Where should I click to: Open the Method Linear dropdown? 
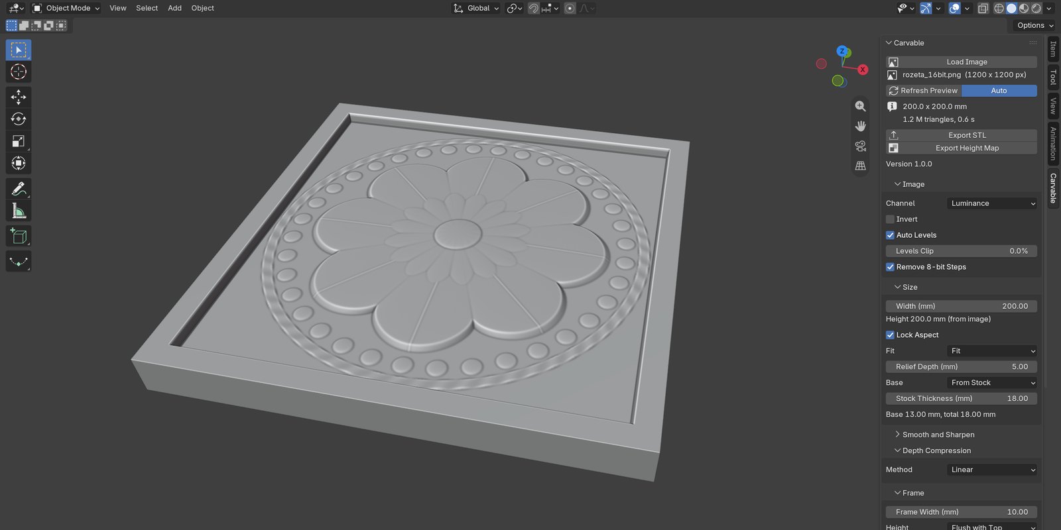992,470
